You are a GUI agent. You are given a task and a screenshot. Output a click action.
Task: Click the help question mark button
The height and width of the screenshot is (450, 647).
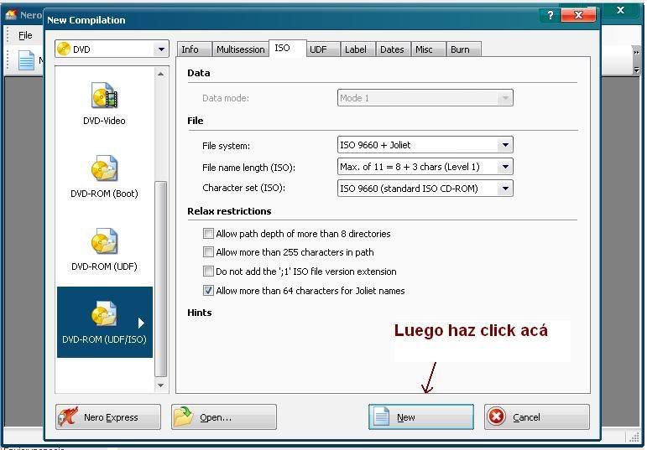pyautogui.click(x=550, y=15)
